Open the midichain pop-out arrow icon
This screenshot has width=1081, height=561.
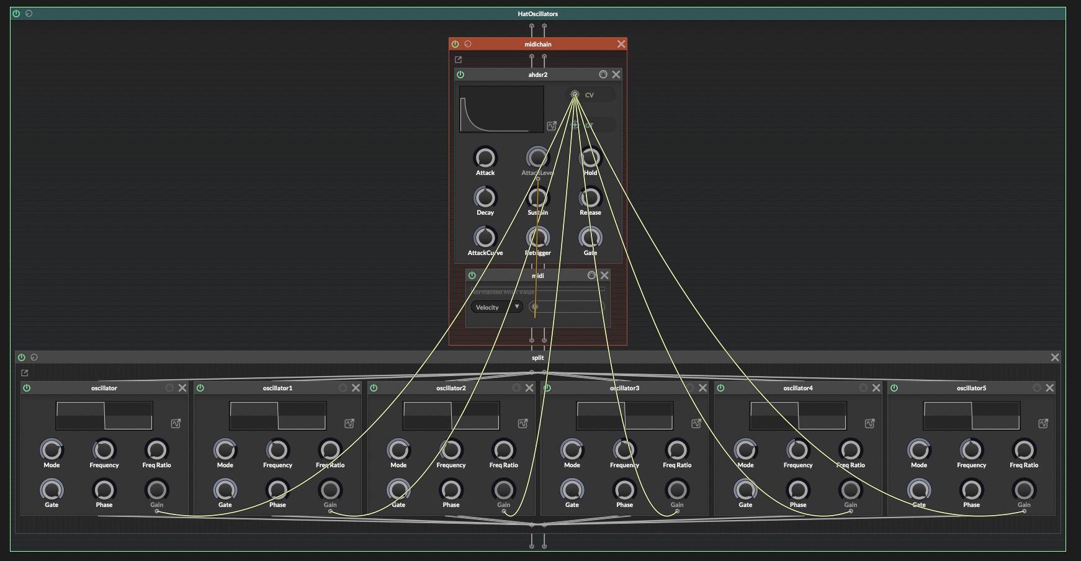pos(459,60)
